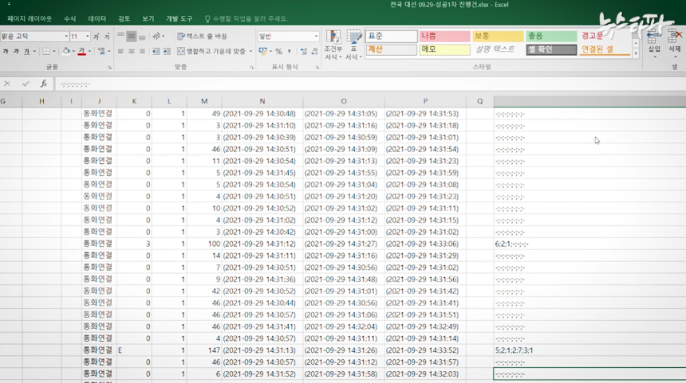
Task: Click the decrease indent icon
Action: tap(156, 51)
